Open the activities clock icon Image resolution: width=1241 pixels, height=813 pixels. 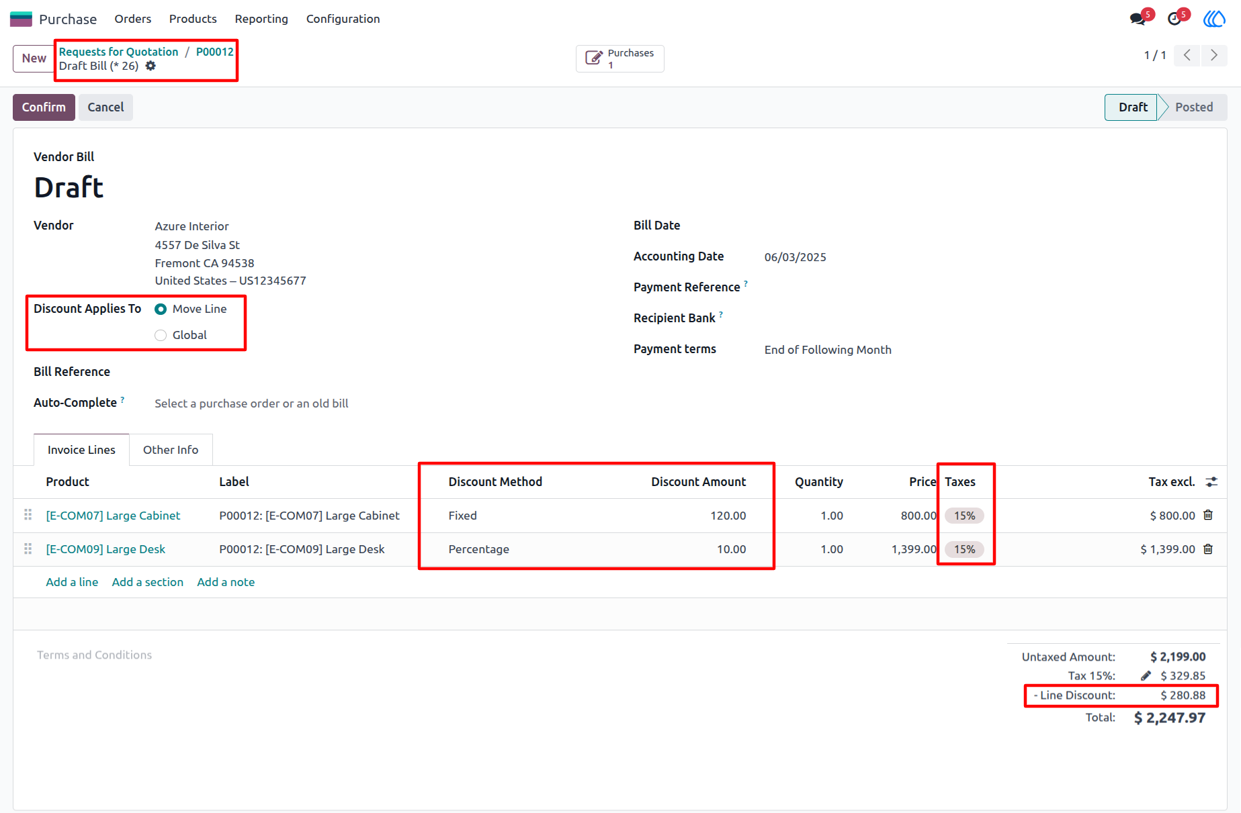(1174, 19)
